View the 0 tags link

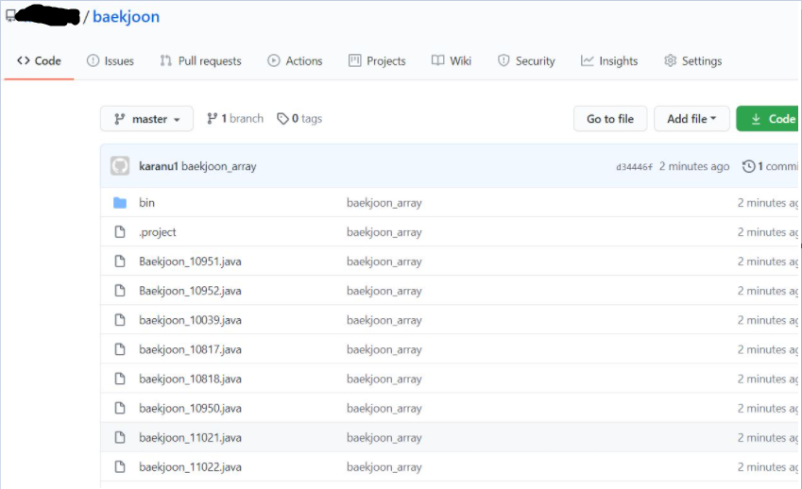click(299, 119)
